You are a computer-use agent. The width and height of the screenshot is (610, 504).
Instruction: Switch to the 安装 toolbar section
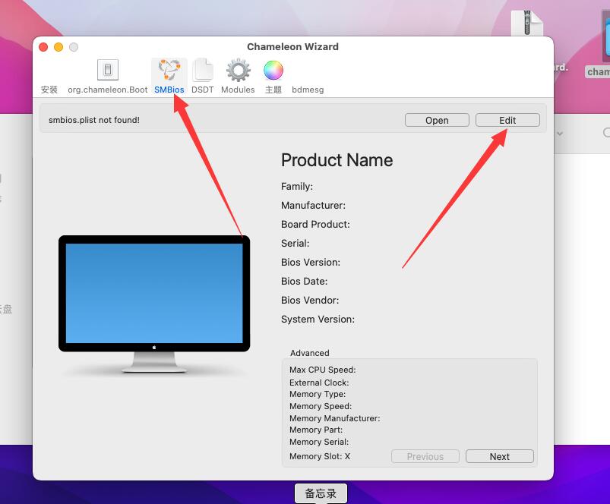49,89
